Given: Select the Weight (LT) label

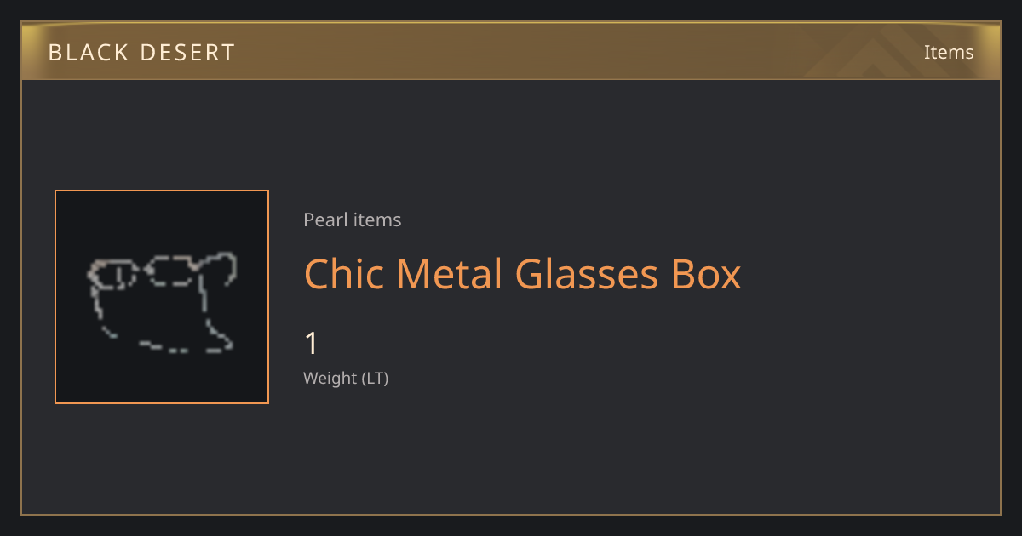Looking at the screenshot, I should pos(346,378).
